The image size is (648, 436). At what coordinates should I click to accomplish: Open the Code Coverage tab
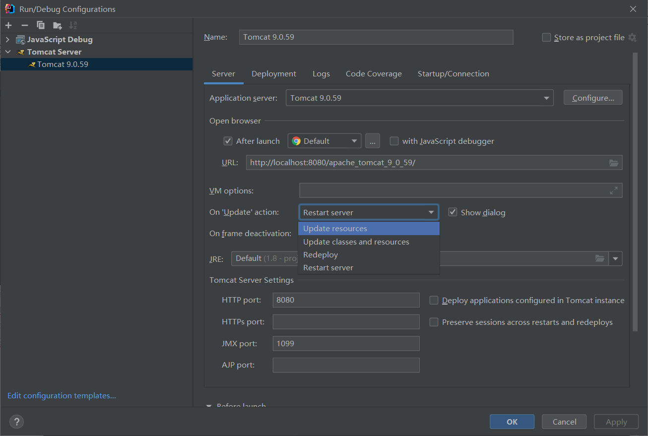(x=374, y=74)
